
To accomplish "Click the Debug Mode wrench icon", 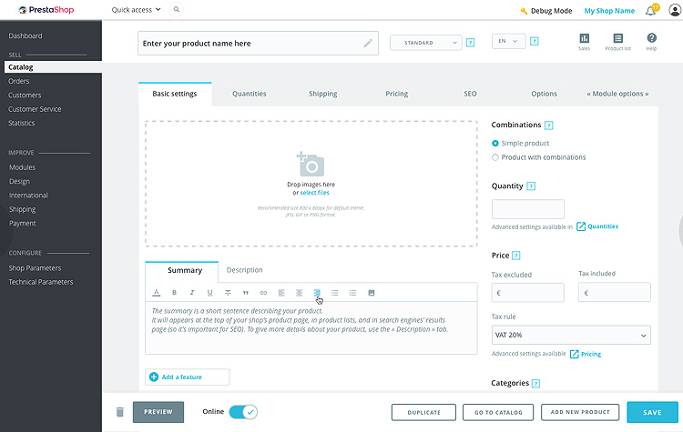I will click(524, 11).
